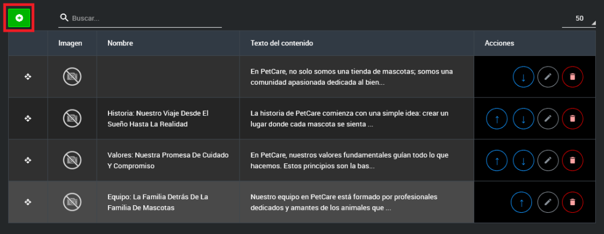The height and width of the screenshot is (234, 604).
Task: Move the Historia row down
Action: (523, 119)
